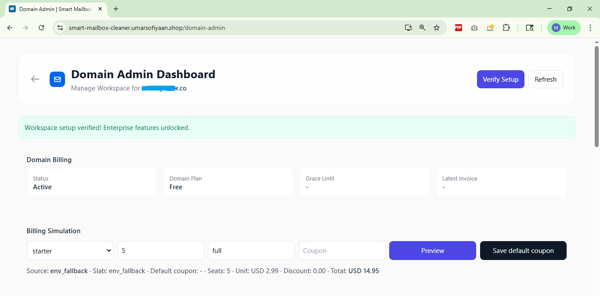
Task: Reload the page with the refresh icon
Action: tap(41, 28)
